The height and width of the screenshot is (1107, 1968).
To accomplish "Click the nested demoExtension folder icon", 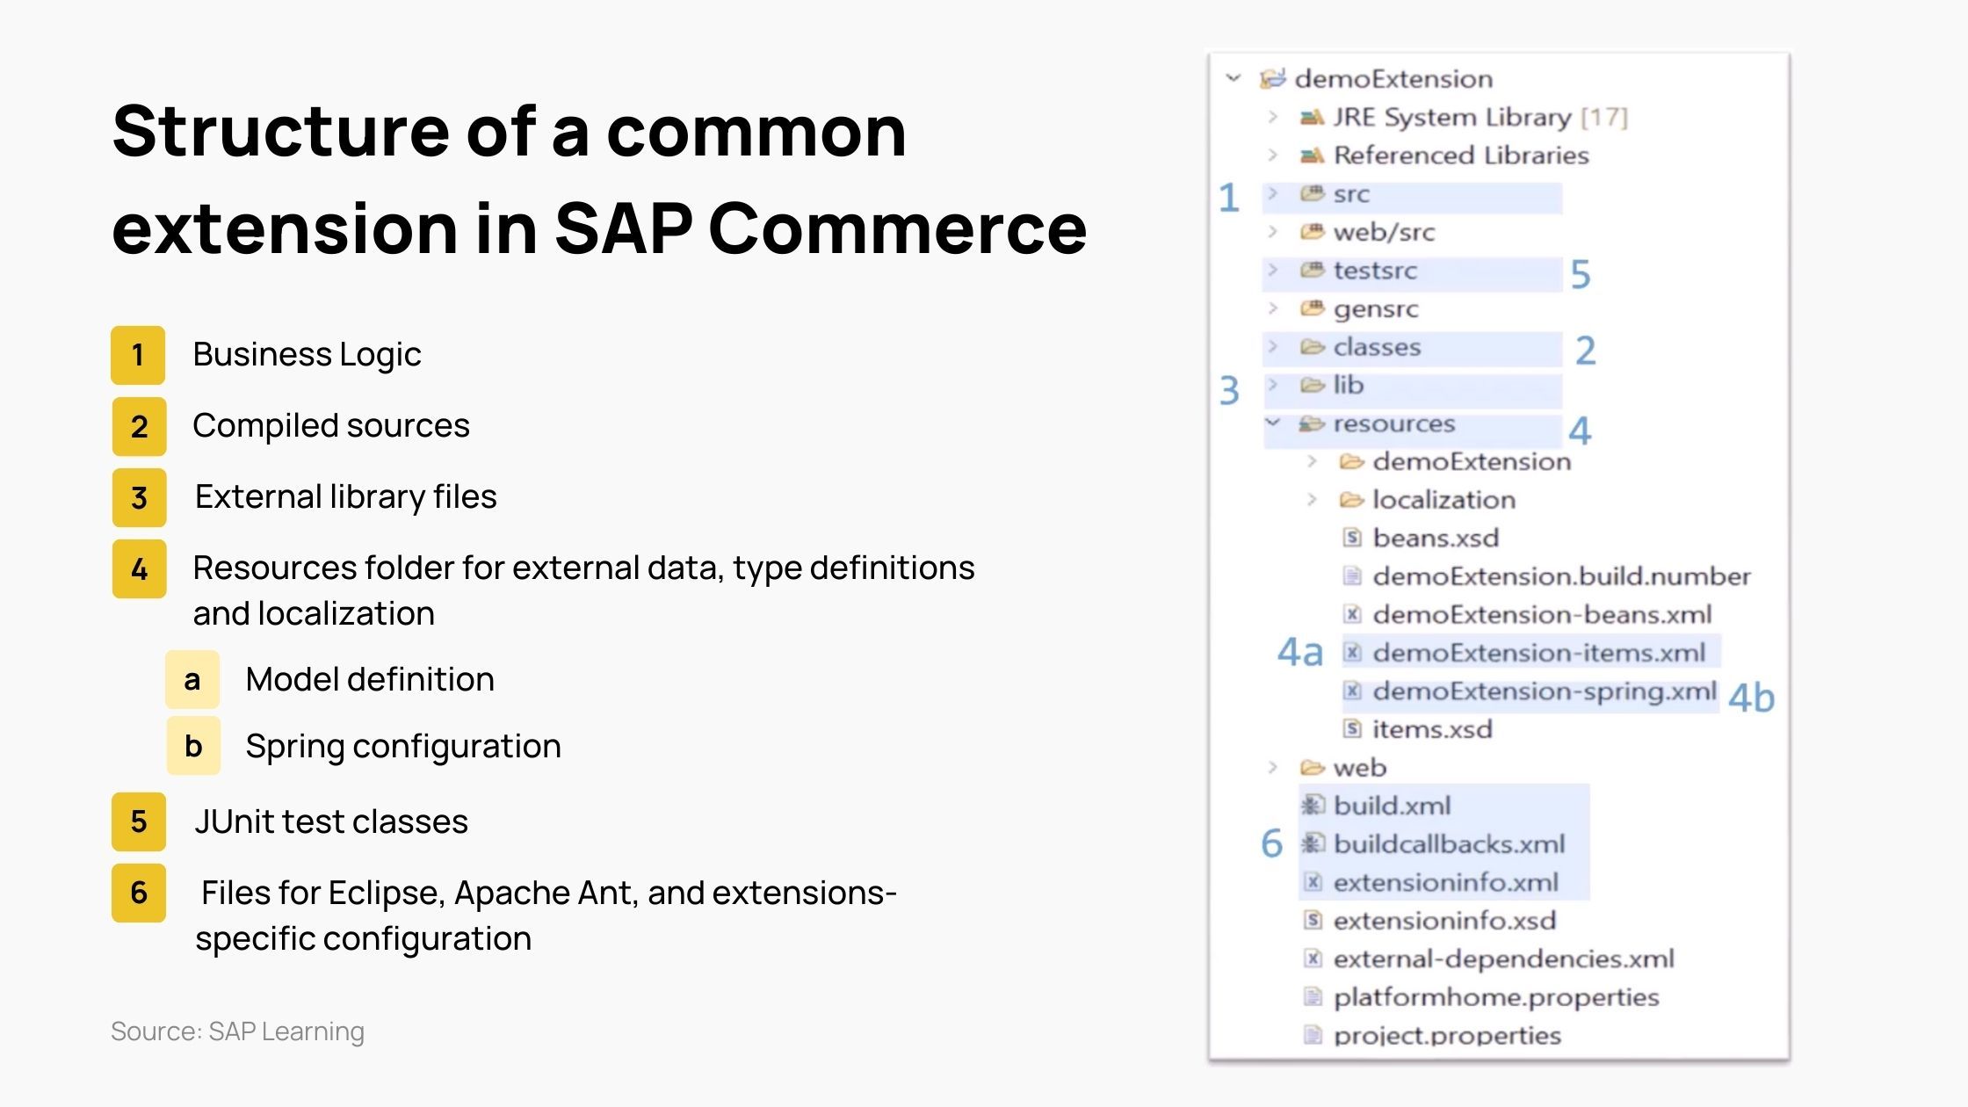I will pyautogui.click(x=1351, y=461).
